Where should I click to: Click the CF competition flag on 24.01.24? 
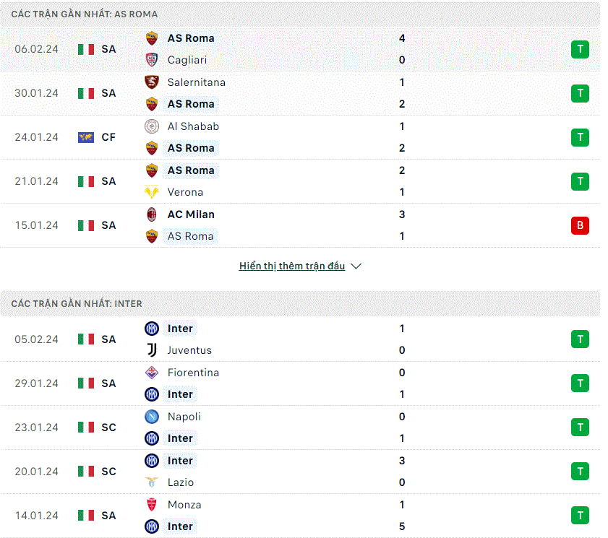pyautogui.click(x=86, y=137)
